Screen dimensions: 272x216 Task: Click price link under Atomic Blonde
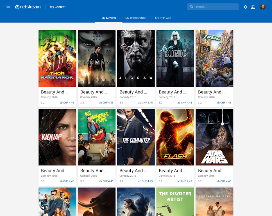185,103
